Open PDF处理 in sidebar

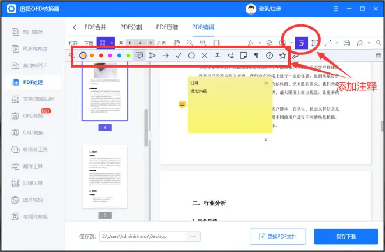coord(33,82)
